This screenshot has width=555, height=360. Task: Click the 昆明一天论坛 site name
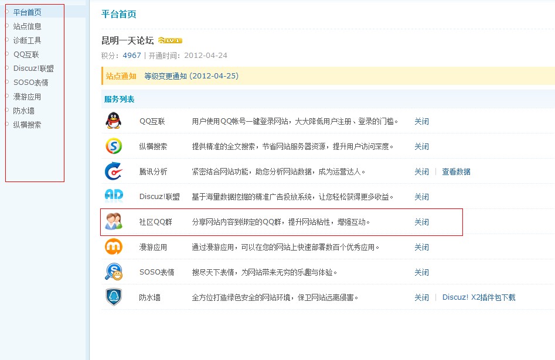coord(127,40)
